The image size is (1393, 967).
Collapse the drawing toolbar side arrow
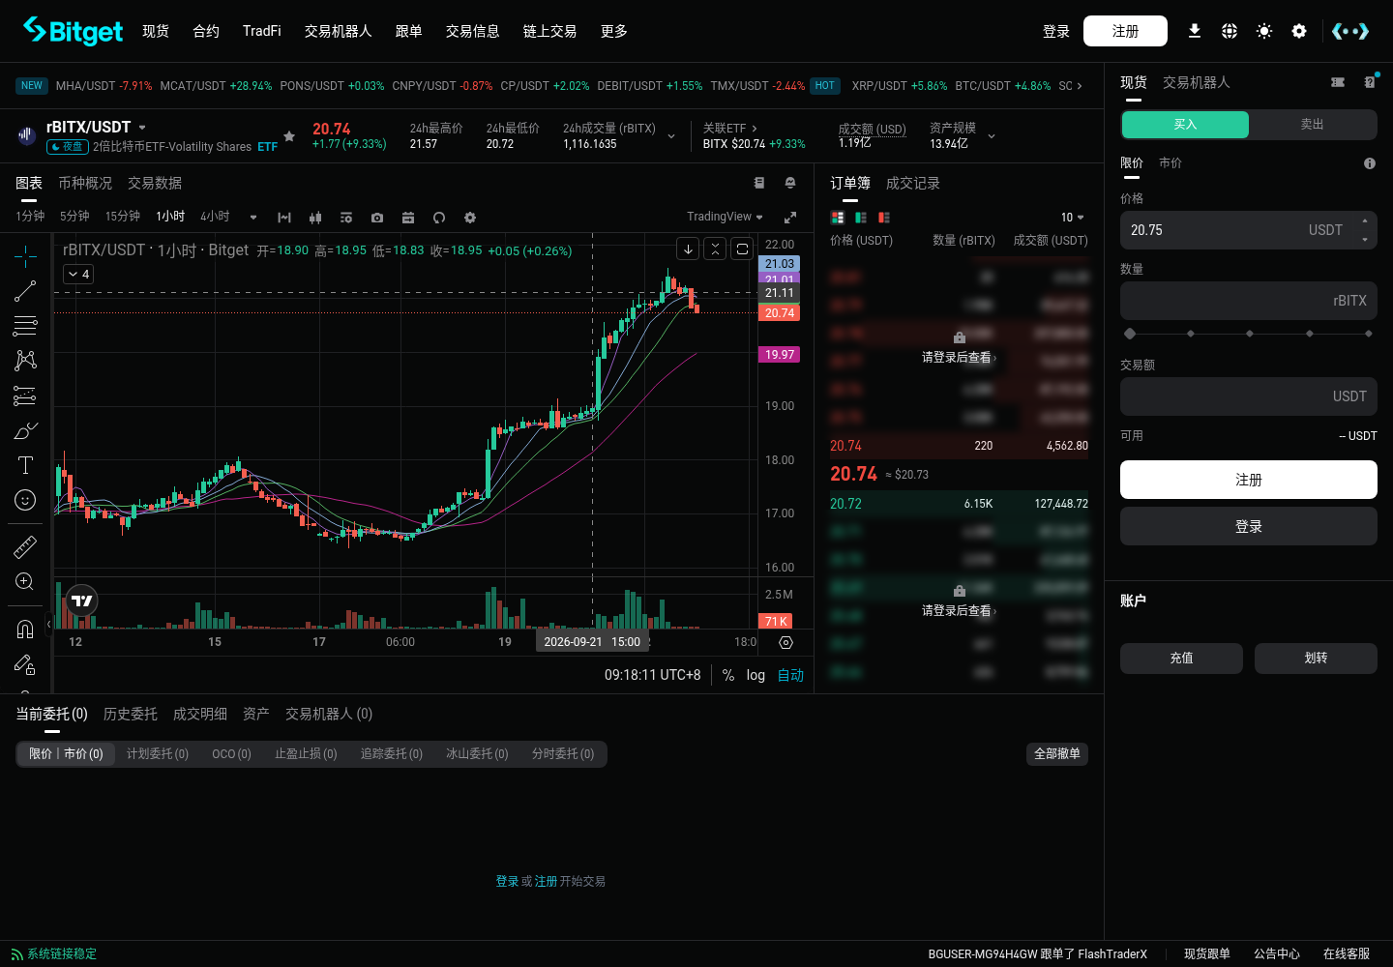coord(48,624)
